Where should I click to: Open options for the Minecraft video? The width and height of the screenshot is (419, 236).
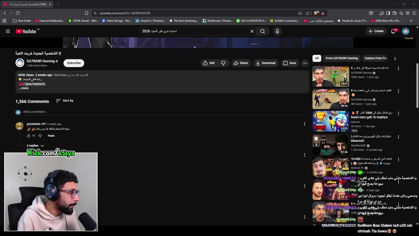pyautogui.click(x=398, y=137)
